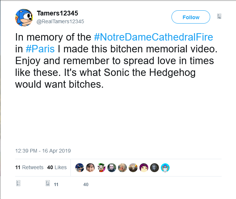Screen dimensions: 236x199
Task: Click the retweet icon showing 11
Action: [x=48, y=184]
